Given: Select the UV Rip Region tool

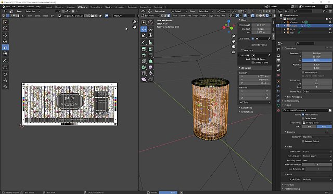Looking at the screenshot, I should click(x=5, y=67).
